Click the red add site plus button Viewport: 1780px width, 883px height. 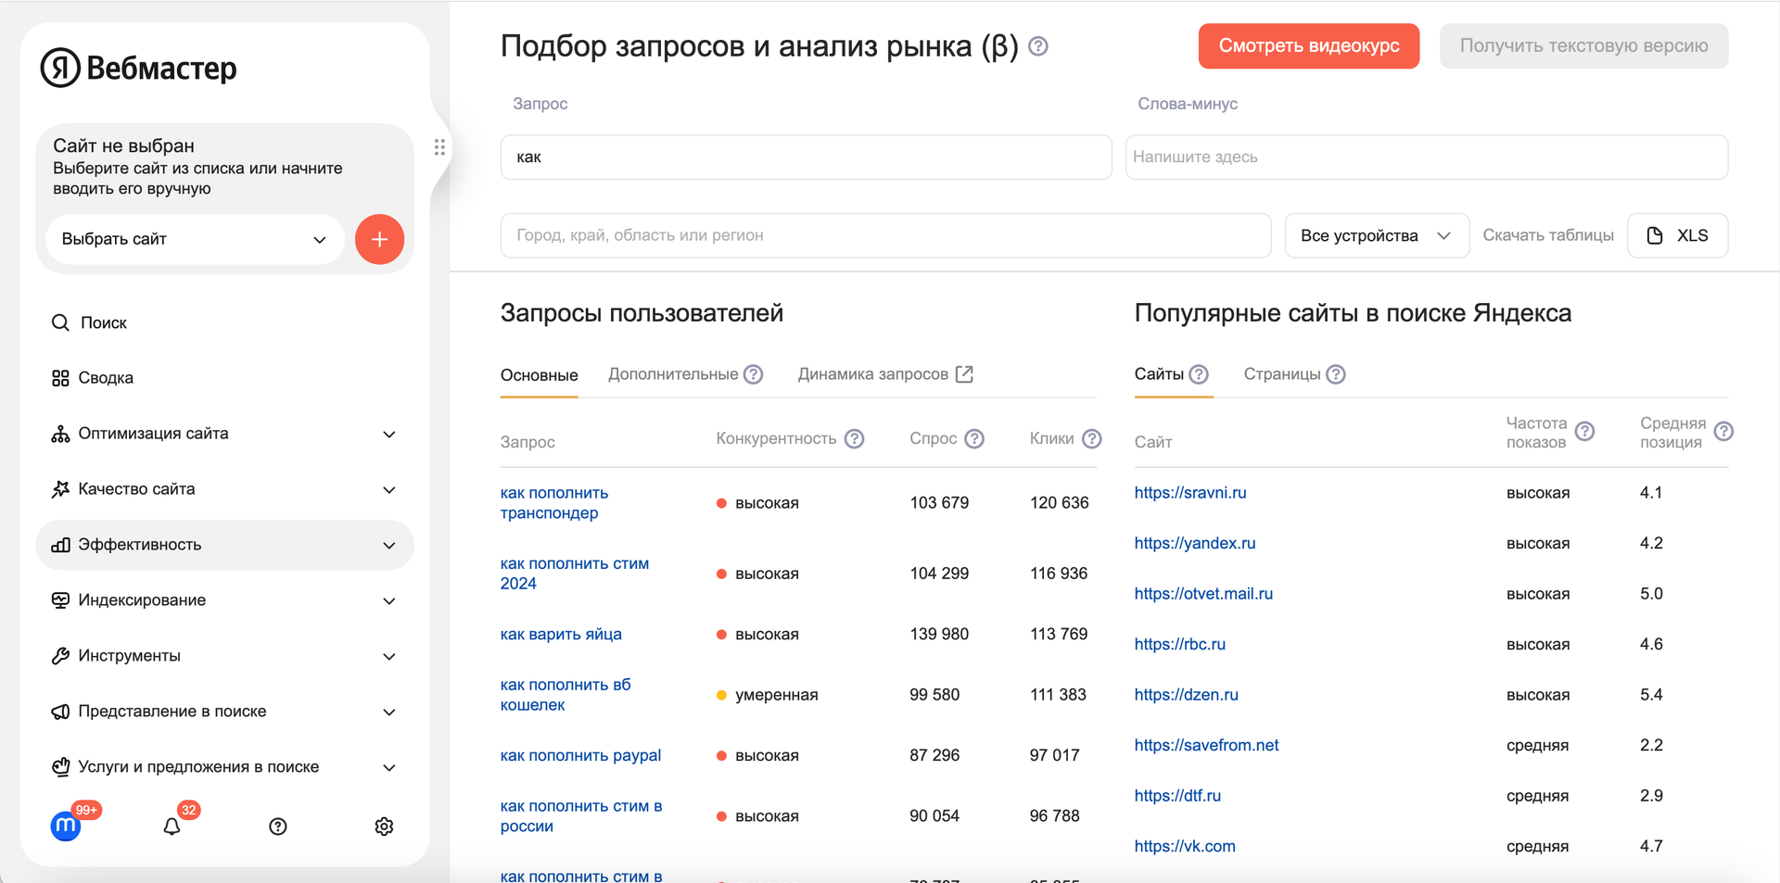(x=379, y=239)
